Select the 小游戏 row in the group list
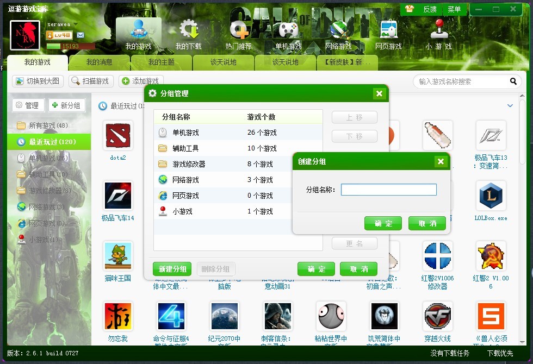Screen dimensions: 533x364 pos(224,211)
